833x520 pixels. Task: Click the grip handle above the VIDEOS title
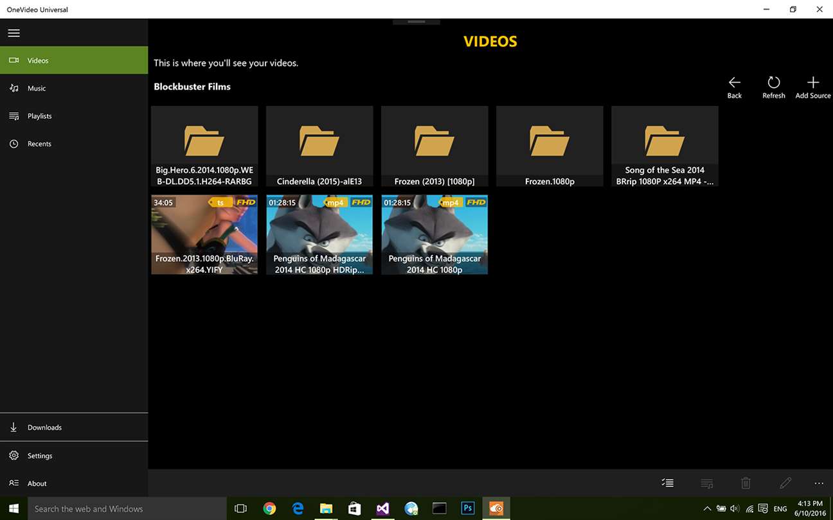click(416, 22)
